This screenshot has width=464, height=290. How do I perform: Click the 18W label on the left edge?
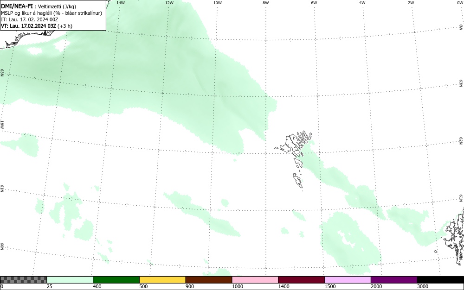click(x=2, y=124)
